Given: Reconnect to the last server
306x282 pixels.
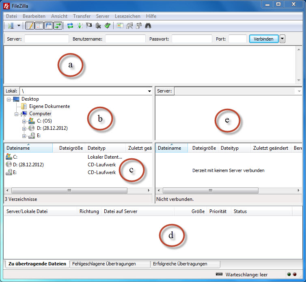Looking at the screenshot, I should (x=107, y=26).
